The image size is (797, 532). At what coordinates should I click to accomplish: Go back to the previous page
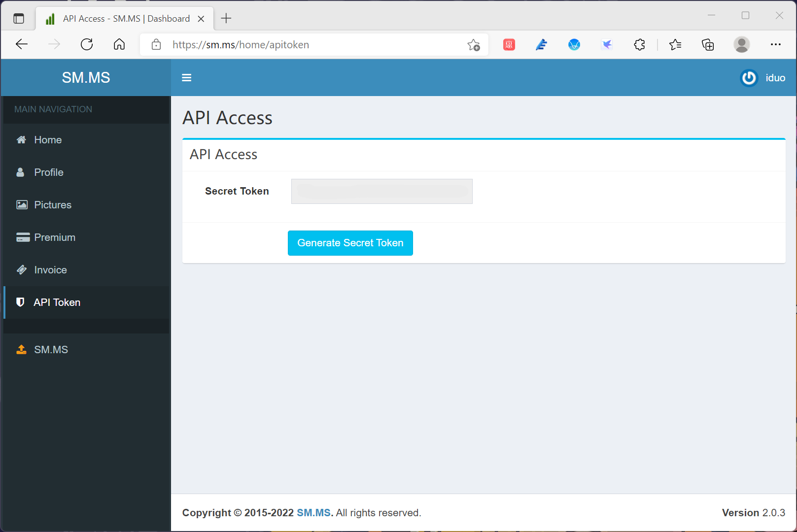click(22, 45)
